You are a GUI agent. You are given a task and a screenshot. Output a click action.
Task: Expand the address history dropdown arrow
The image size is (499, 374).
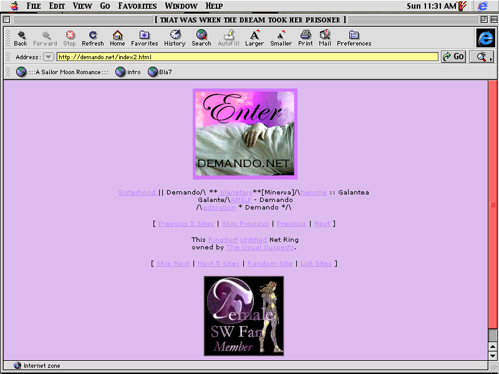click(x=48, y=57)
